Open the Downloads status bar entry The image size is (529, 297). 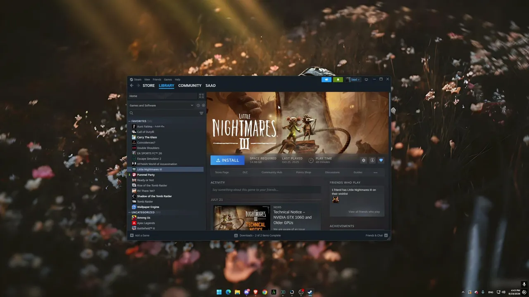tap(257, 236)
